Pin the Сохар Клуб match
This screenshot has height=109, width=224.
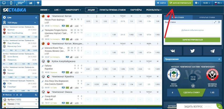[42, 97]
